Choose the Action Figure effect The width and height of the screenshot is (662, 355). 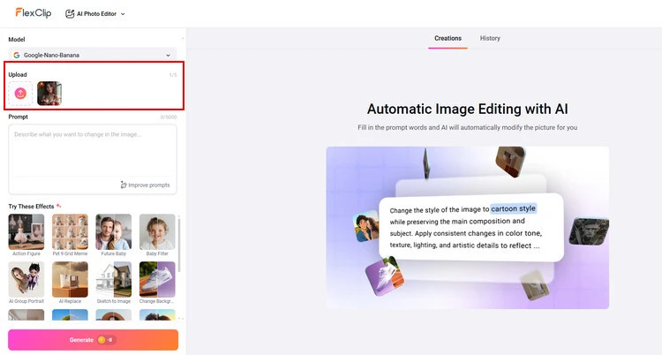[x=26, y=235]
